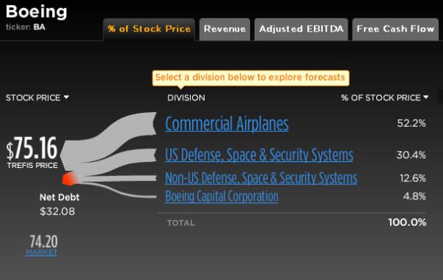Screen dimensions: 443x280
Task: Expand the % OF STOCK PRICE dropdown arrow
Action: 426,97
